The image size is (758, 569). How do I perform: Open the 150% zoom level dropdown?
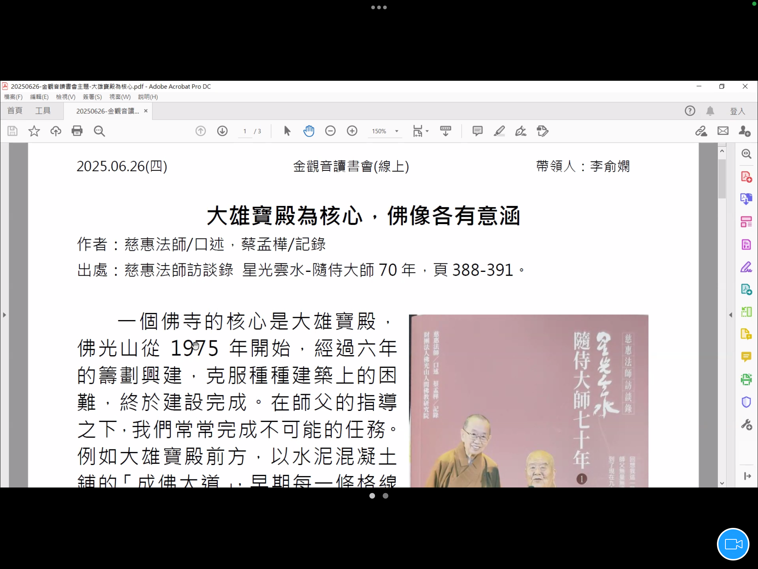[x=396, y=131]
